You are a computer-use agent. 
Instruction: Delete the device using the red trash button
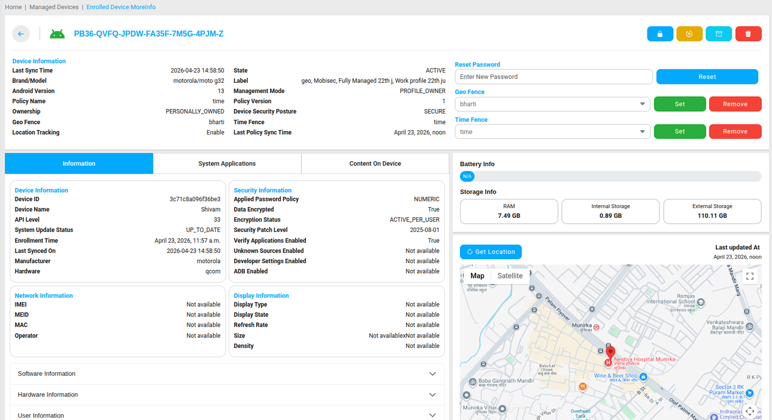748,34
